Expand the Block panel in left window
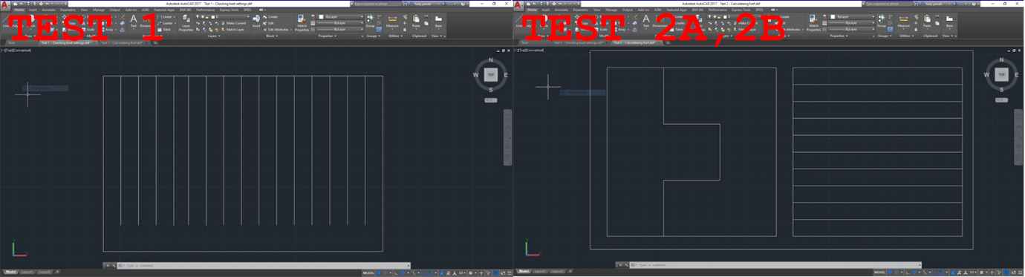The height and width of the screenshot is (277, 1025). tap(271, 36)
